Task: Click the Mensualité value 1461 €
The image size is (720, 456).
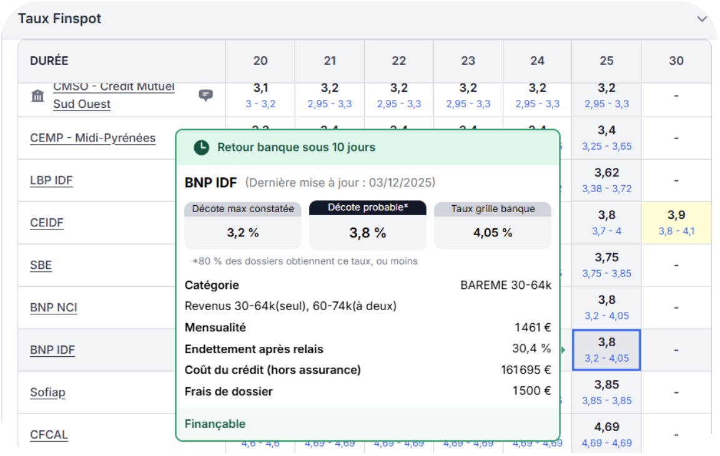Action: click(533, 327)
